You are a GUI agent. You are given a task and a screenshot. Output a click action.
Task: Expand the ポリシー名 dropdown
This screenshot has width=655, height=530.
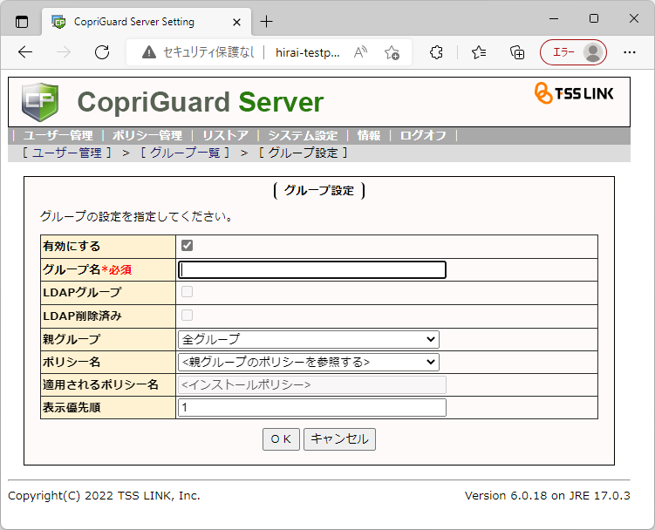coord(308,362)
